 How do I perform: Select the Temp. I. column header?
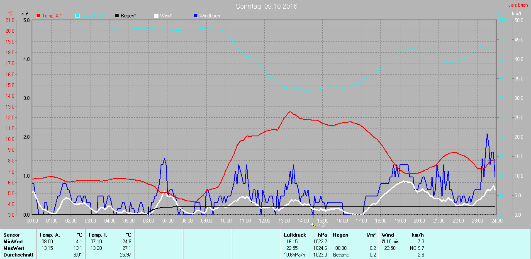coord(97,235)
